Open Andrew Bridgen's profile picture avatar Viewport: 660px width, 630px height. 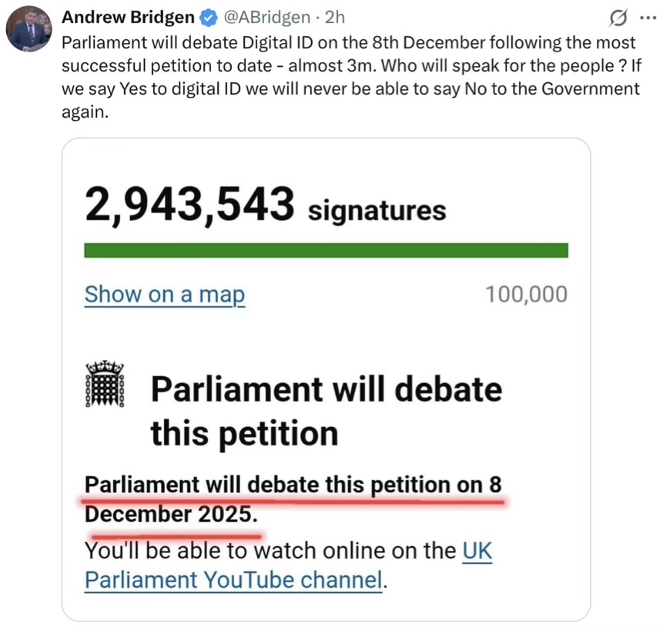pos(29,30)
